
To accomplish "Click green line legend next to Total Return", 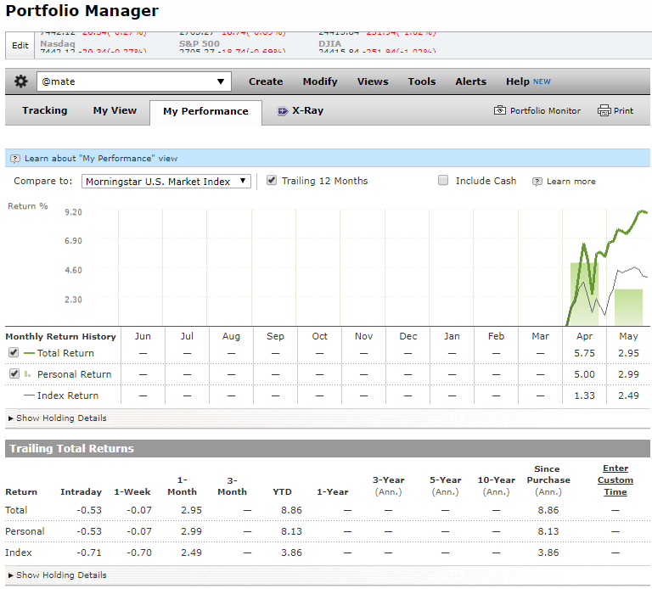I will pyautogui.click(x=29, y=353).
